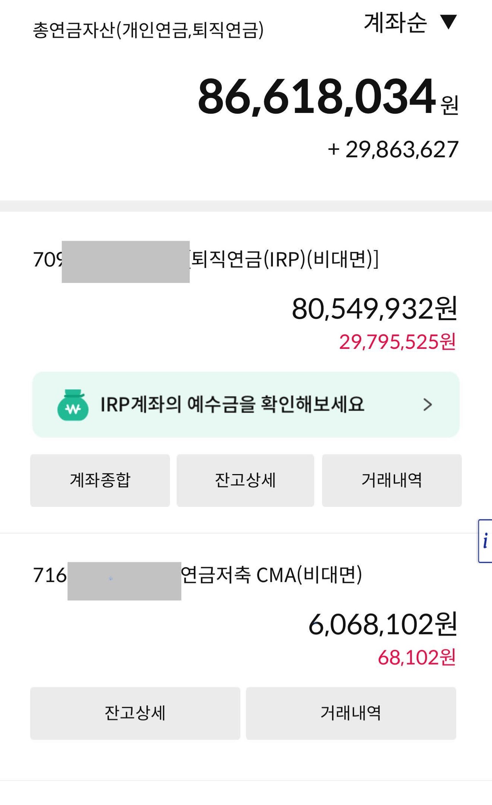
Task: Expand the IRP 예수금 banner chevron
Action: (x=427, y=404)
